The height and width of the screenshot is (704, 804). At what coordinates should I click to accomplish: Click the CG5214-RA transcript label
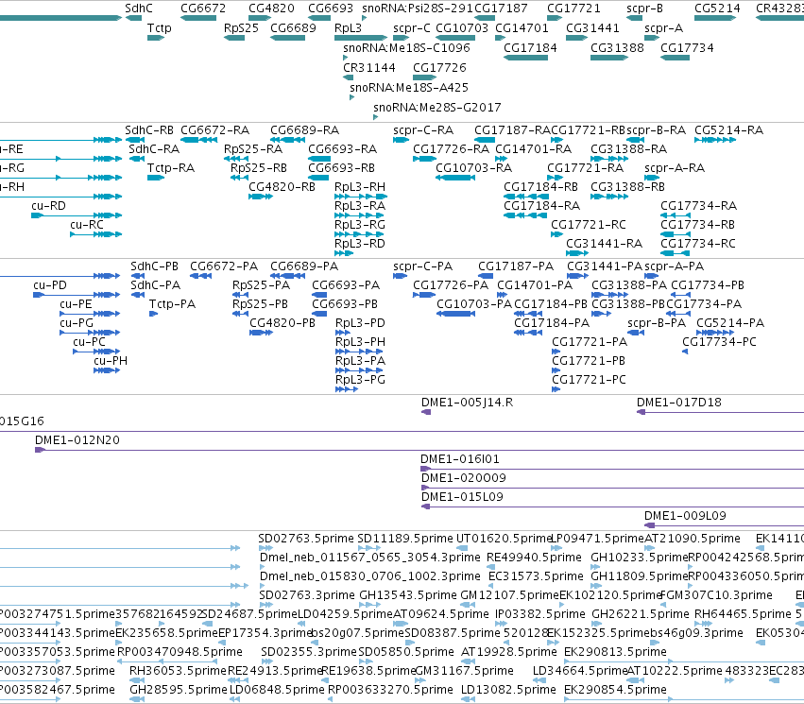coord(729,130)
